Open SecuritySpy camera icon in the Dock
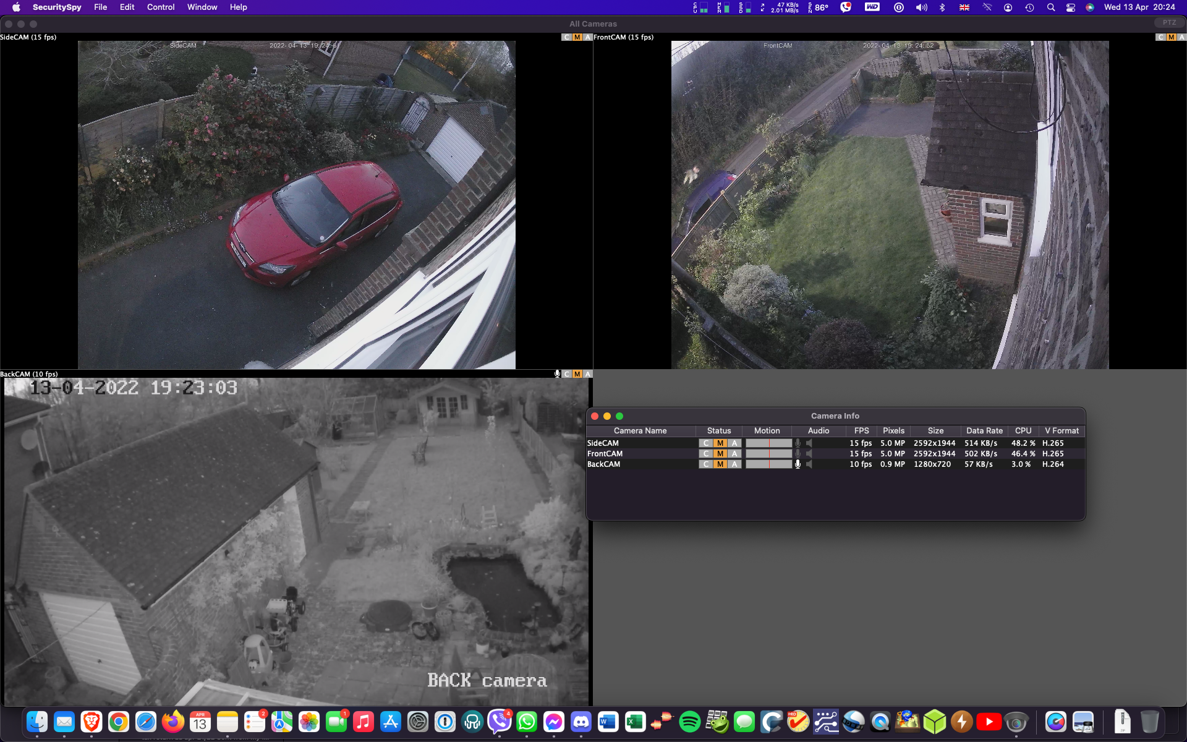 click(x=1016, y=722)
